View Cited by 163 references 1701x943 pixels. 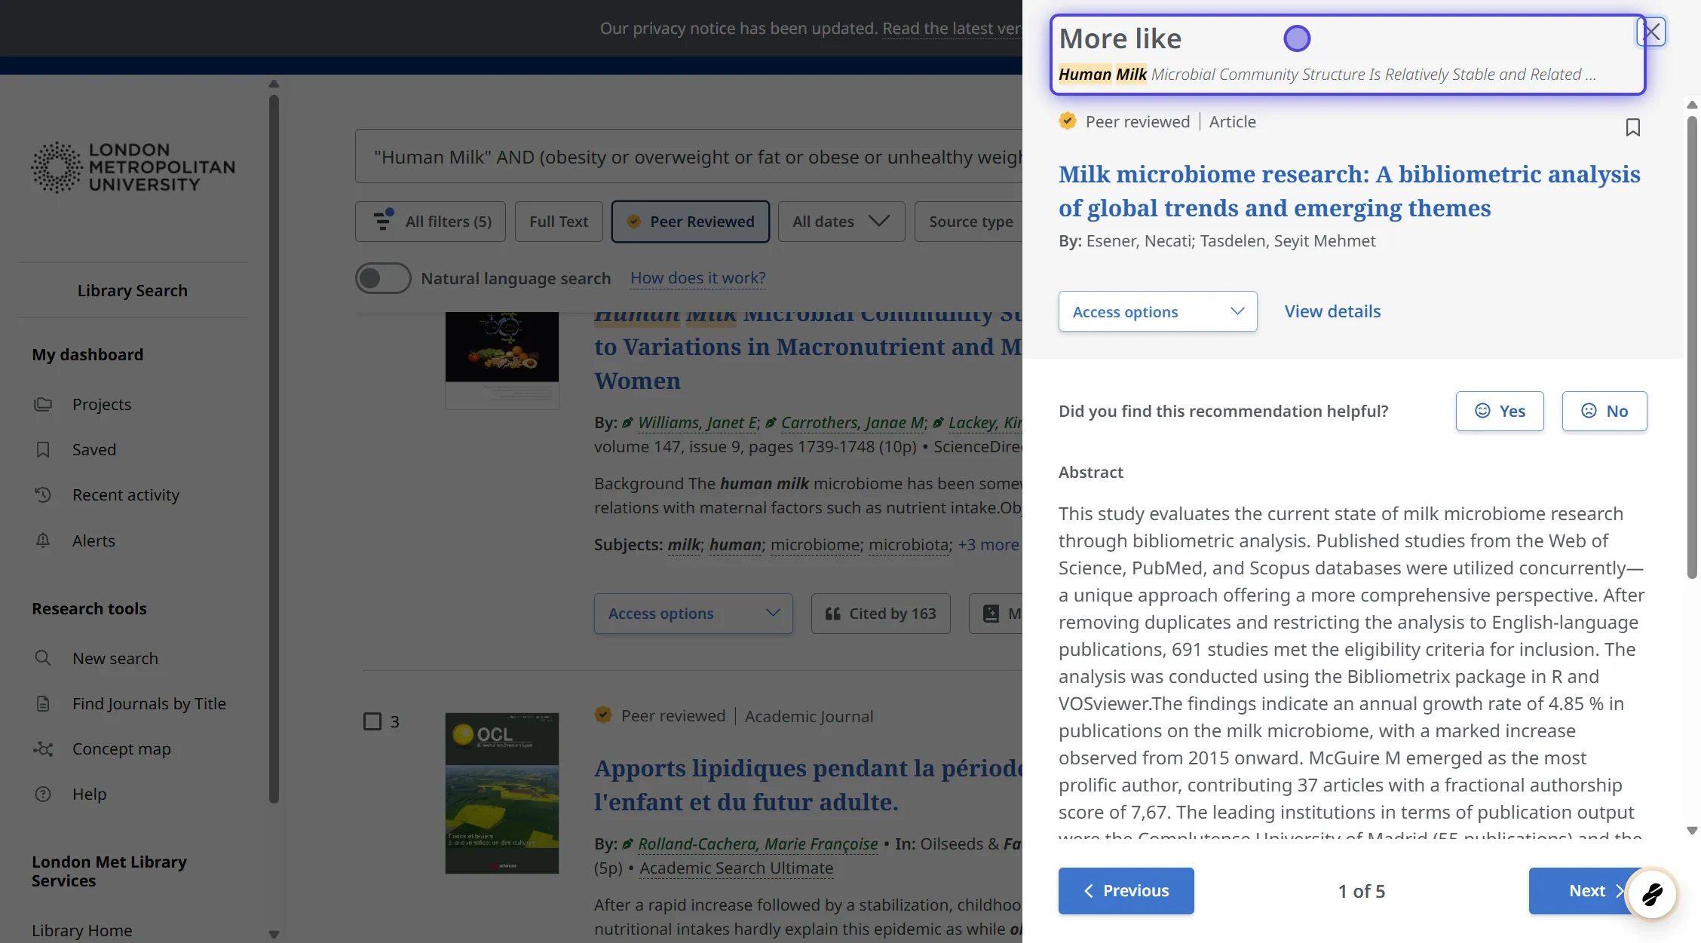click(881, 614)
